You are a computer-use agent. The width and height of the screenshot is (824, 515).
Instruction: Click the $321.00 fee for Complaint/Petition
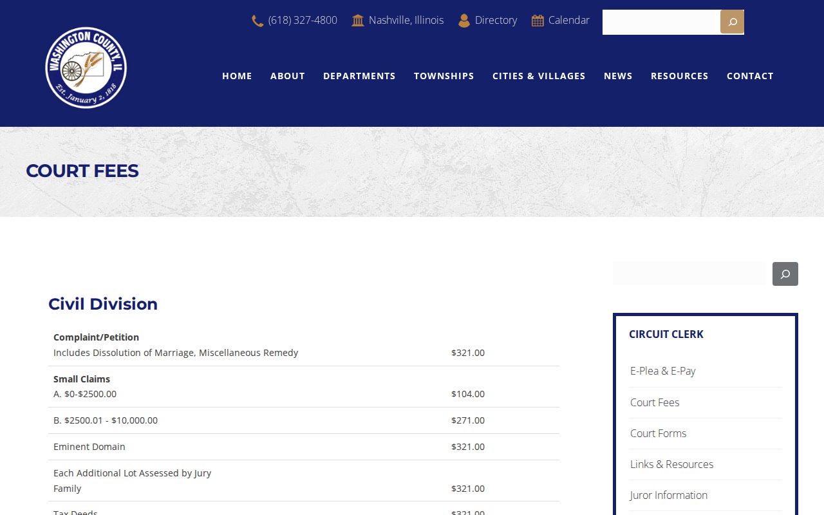click(468, 353)
